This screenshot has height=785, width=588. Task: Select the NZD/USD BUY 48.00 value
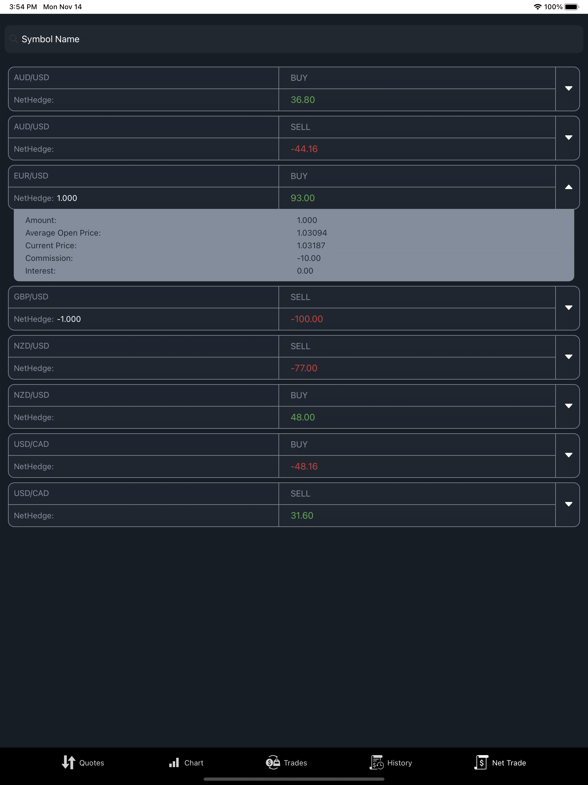(x=303, y=417)
